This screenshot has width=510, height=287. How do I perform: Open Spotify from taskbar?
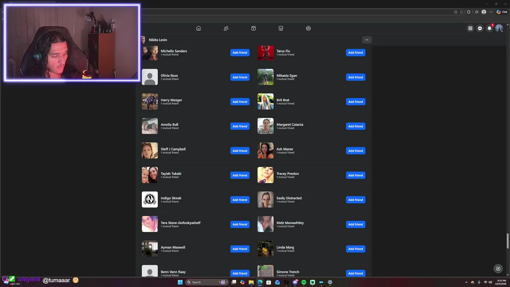[x=304, y=282]
